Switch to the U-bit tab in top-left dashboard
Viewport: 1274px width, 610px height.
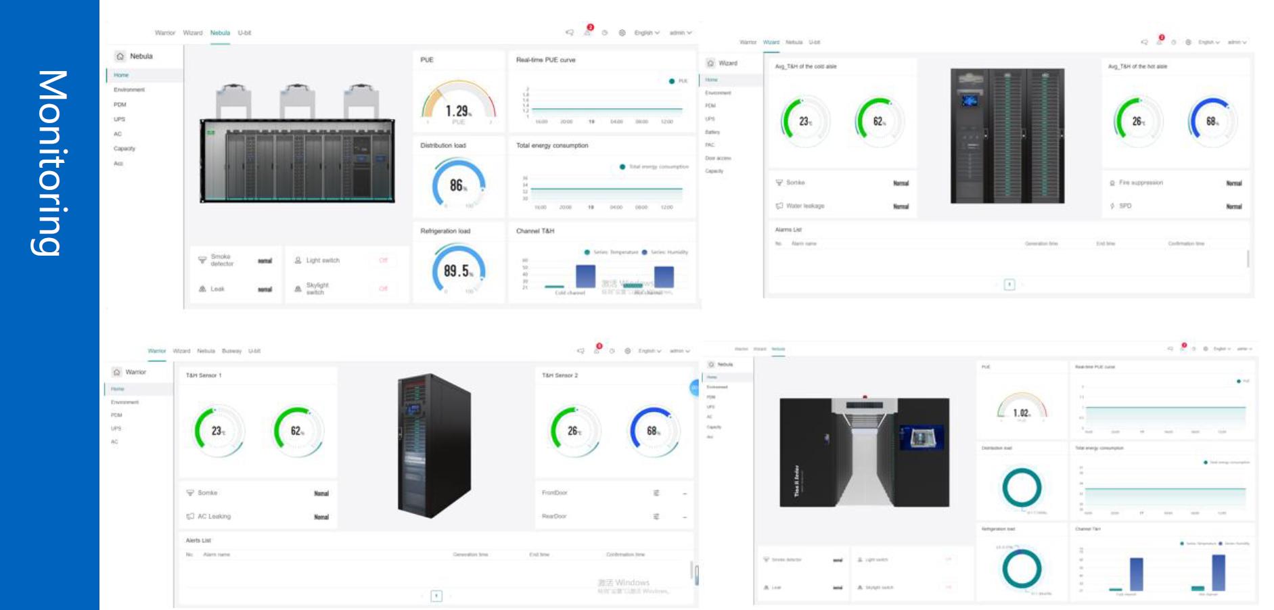coord(244,32)
